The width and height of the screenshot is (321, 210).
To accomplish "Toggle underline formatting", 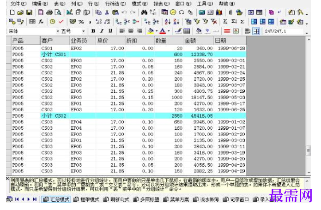I will click(x=110, y=31).
